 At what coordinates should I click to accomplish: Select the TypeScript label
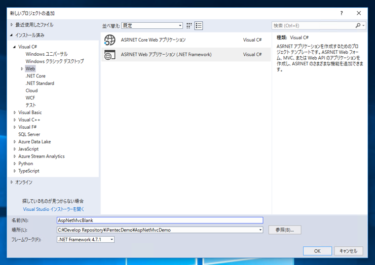point(29,171)
